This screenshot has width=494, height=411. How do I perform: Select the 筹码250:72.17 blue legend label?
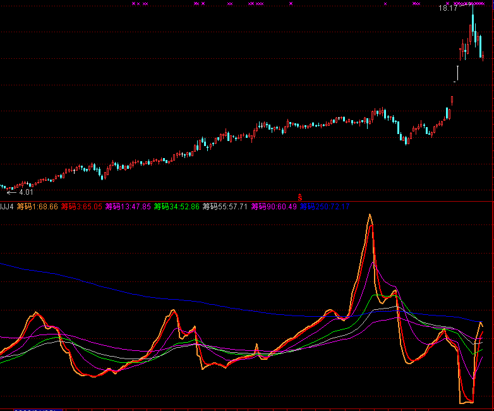(x=325, y=207)
